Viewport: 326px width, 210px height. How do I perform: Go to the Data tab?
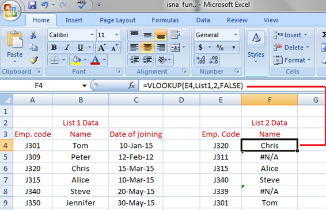coord(203,20)
